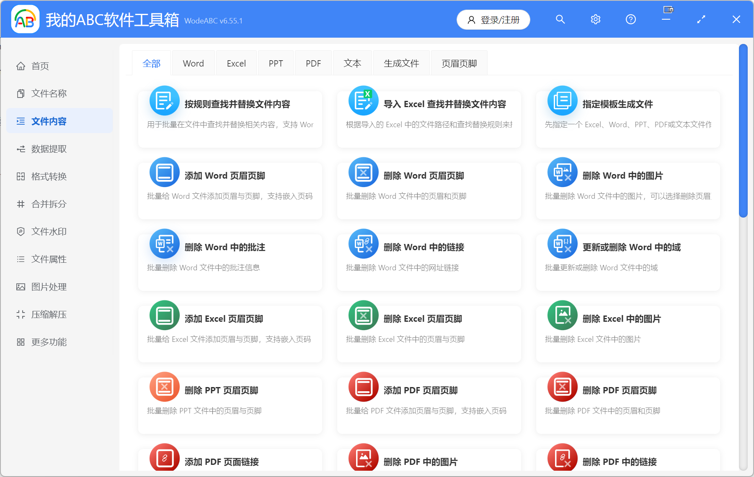Select the 图片处理 sidebar icon

tap(21, 287)
